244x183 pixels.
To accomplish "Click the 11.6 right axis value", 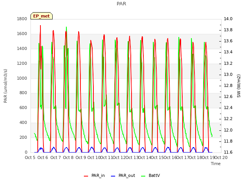I will 228,152.
